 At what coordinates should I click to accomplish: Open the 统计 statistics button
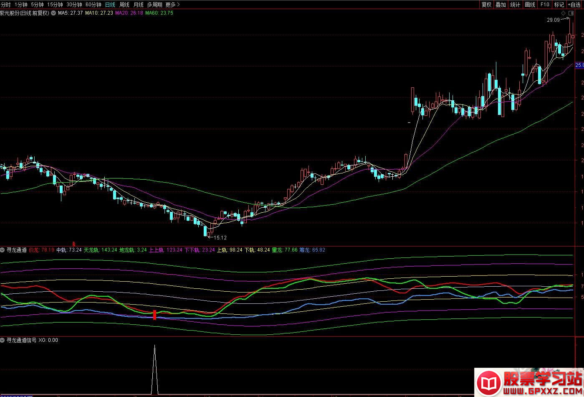point(515,5)
